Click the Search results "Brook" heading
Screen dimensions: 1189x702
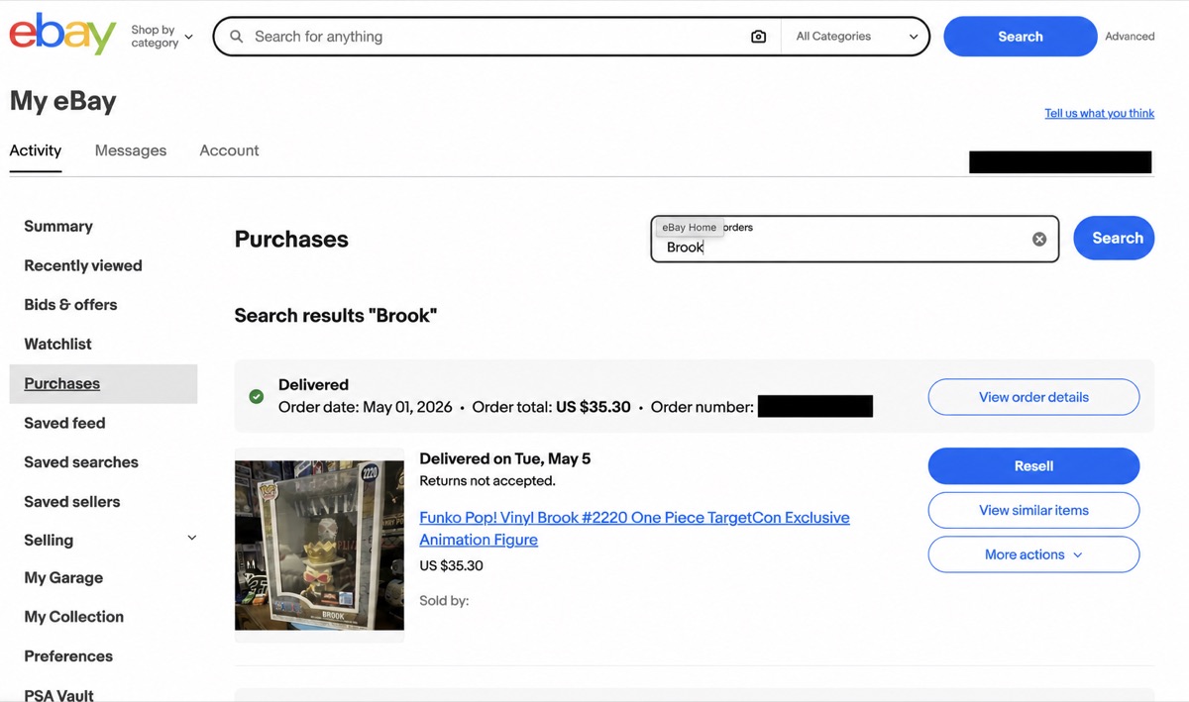(x=336, y=316)
